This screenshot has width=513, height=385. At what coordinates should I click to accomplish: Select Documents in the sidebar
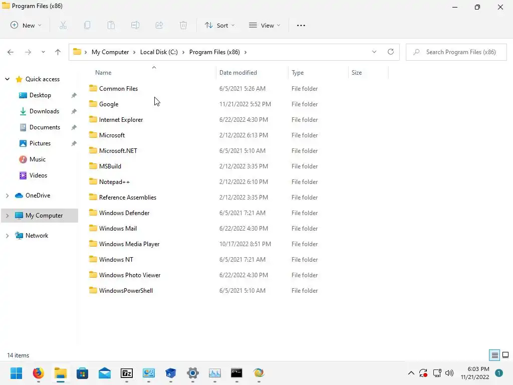point(45,127)
